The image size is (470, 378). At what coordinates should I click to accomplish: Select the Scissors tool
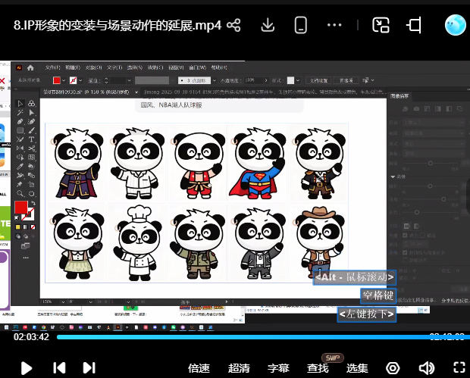pyautogui.click(x=31, y=148)
